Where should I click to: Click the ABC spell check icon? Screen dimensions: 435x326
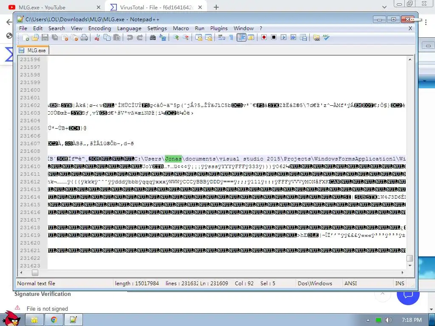coord(326,37)
